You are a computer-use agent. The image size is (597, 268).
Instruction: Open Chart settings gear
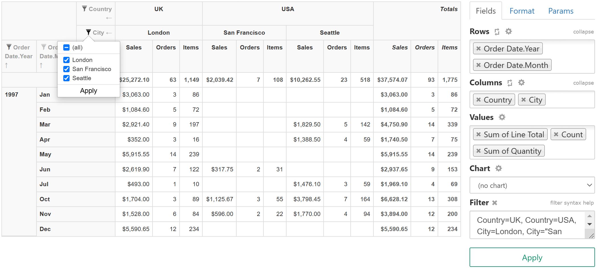499,168
